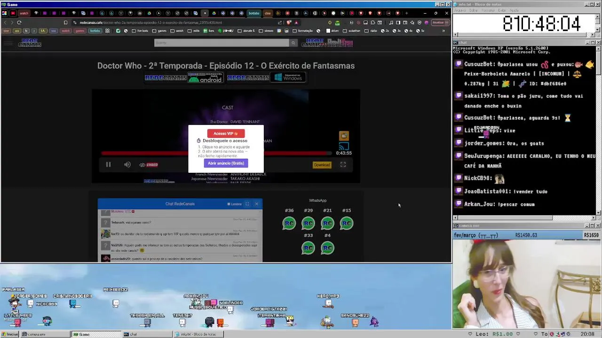This screenshot has height=338, width=602.
Task: Open WhatsApp group #36
Action: 289,223
